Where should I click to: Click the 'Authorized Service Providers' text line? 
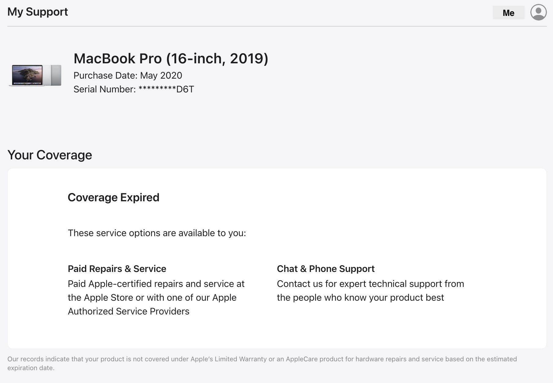[x=128, y=311]
